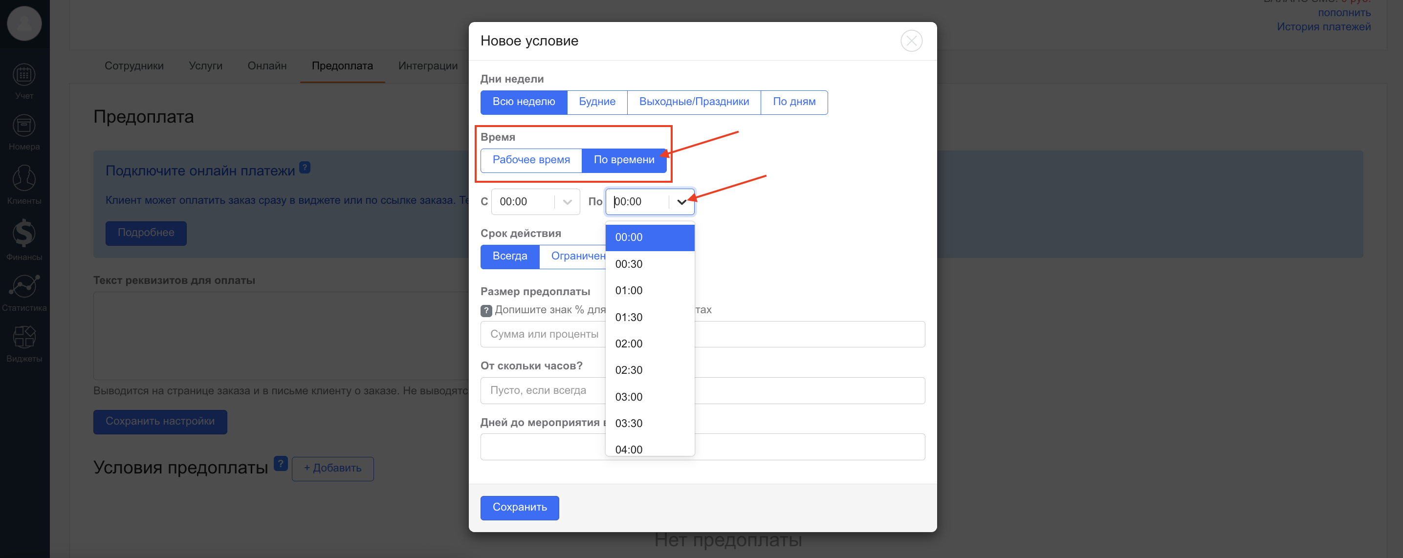Collapse the По end time dropdown arrow
This screenshot has width=1403, height=558.
point(681,202)
